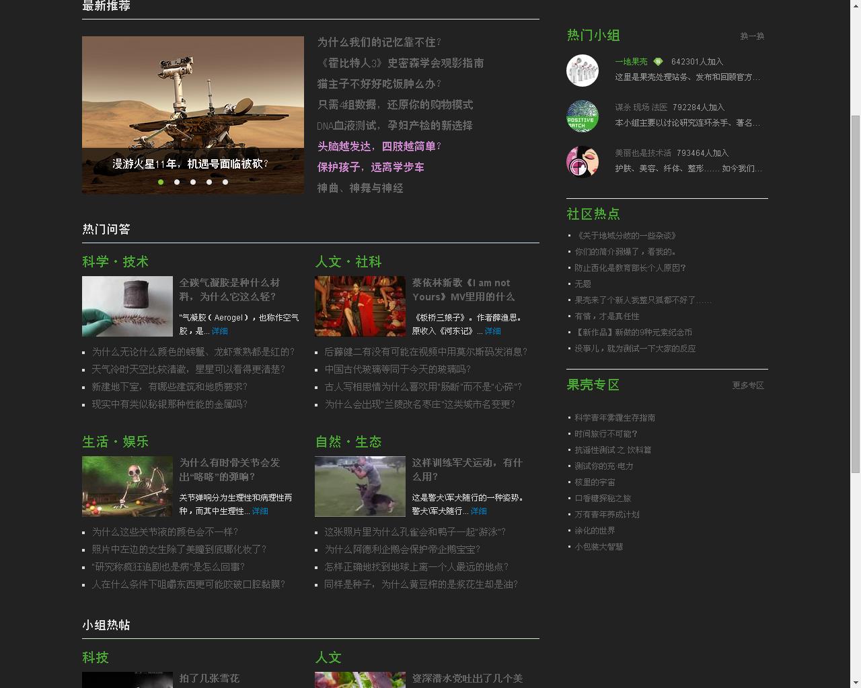Open 《霍比特人3》史密森学会观影指南

pos(401,63)
